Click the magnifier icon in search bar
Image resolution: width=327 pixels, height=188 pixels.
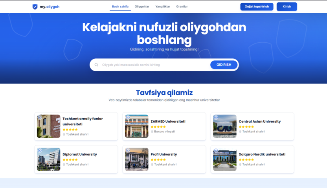pyautogui.click(x=96, y=65)
